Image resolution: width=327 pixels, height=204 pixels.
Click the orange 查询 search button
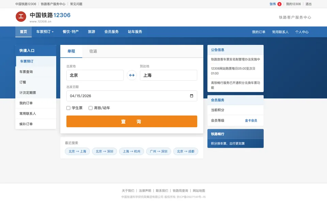[x=132, y=121]
